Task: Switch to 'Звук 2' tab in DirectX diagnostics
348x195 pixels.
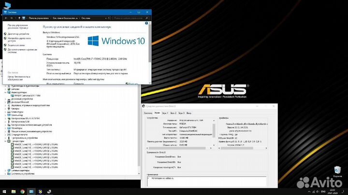Action: pyautogui.click(x=173, y=113)
